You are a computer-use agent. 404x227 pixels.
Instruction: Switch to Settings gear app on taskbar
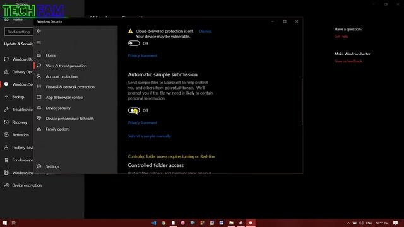(x=241, y=223)
